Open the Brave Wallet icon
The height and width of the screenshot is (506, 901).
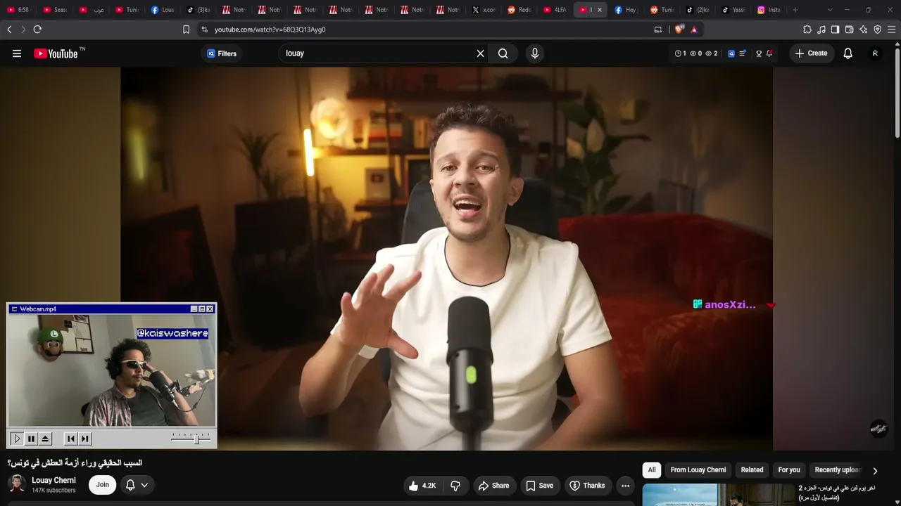(x=849, y=30)
